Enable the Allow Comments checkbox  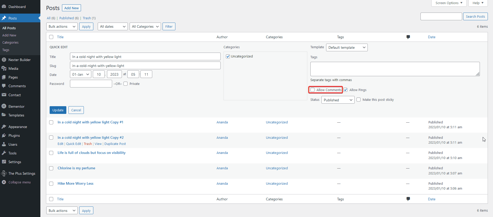pyautogui.click(x=312, y=90)
